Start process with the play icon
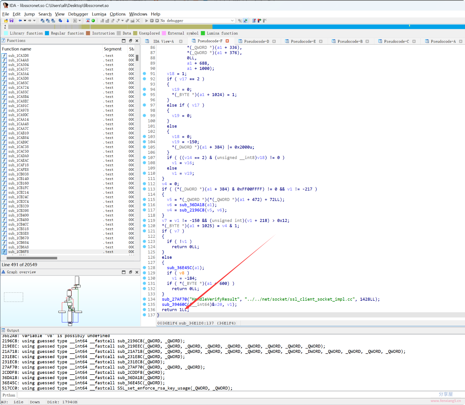465x405 pixels. (146, 21)
